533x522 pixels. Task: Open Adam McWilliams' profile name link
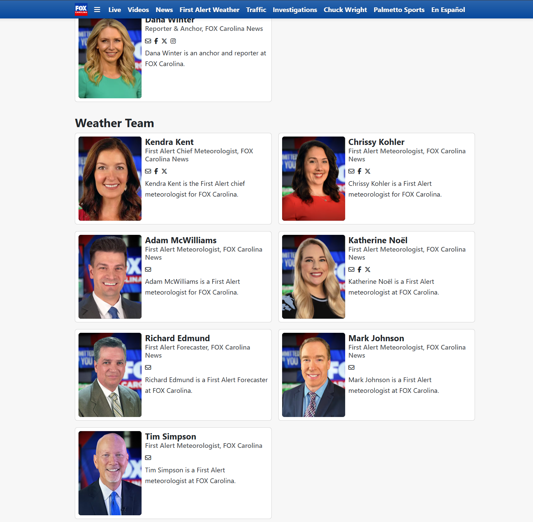[181, 240]
